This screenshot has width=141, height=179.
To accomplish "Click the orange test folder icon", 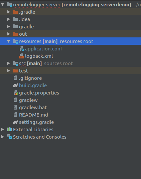I will tap(15, 71).
